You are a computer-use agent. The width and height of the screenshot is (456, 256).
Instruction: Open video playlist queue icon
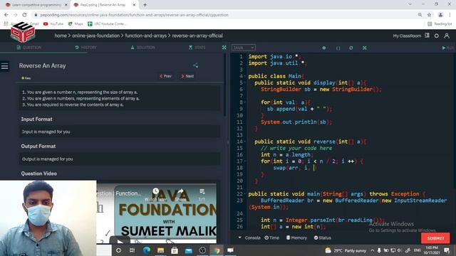coord(202,194)
